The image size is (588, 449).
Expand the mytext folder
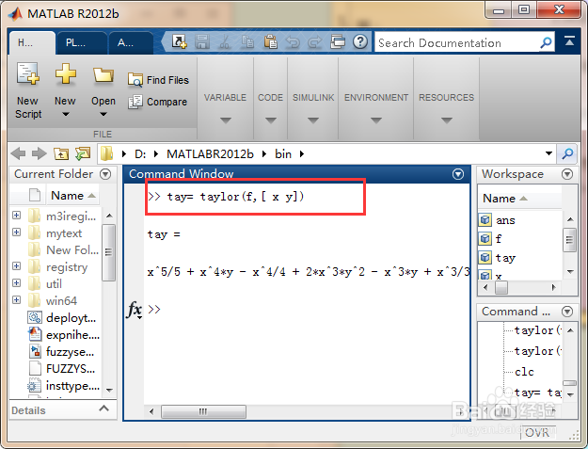pyautogui.click(x=16, y=232)
